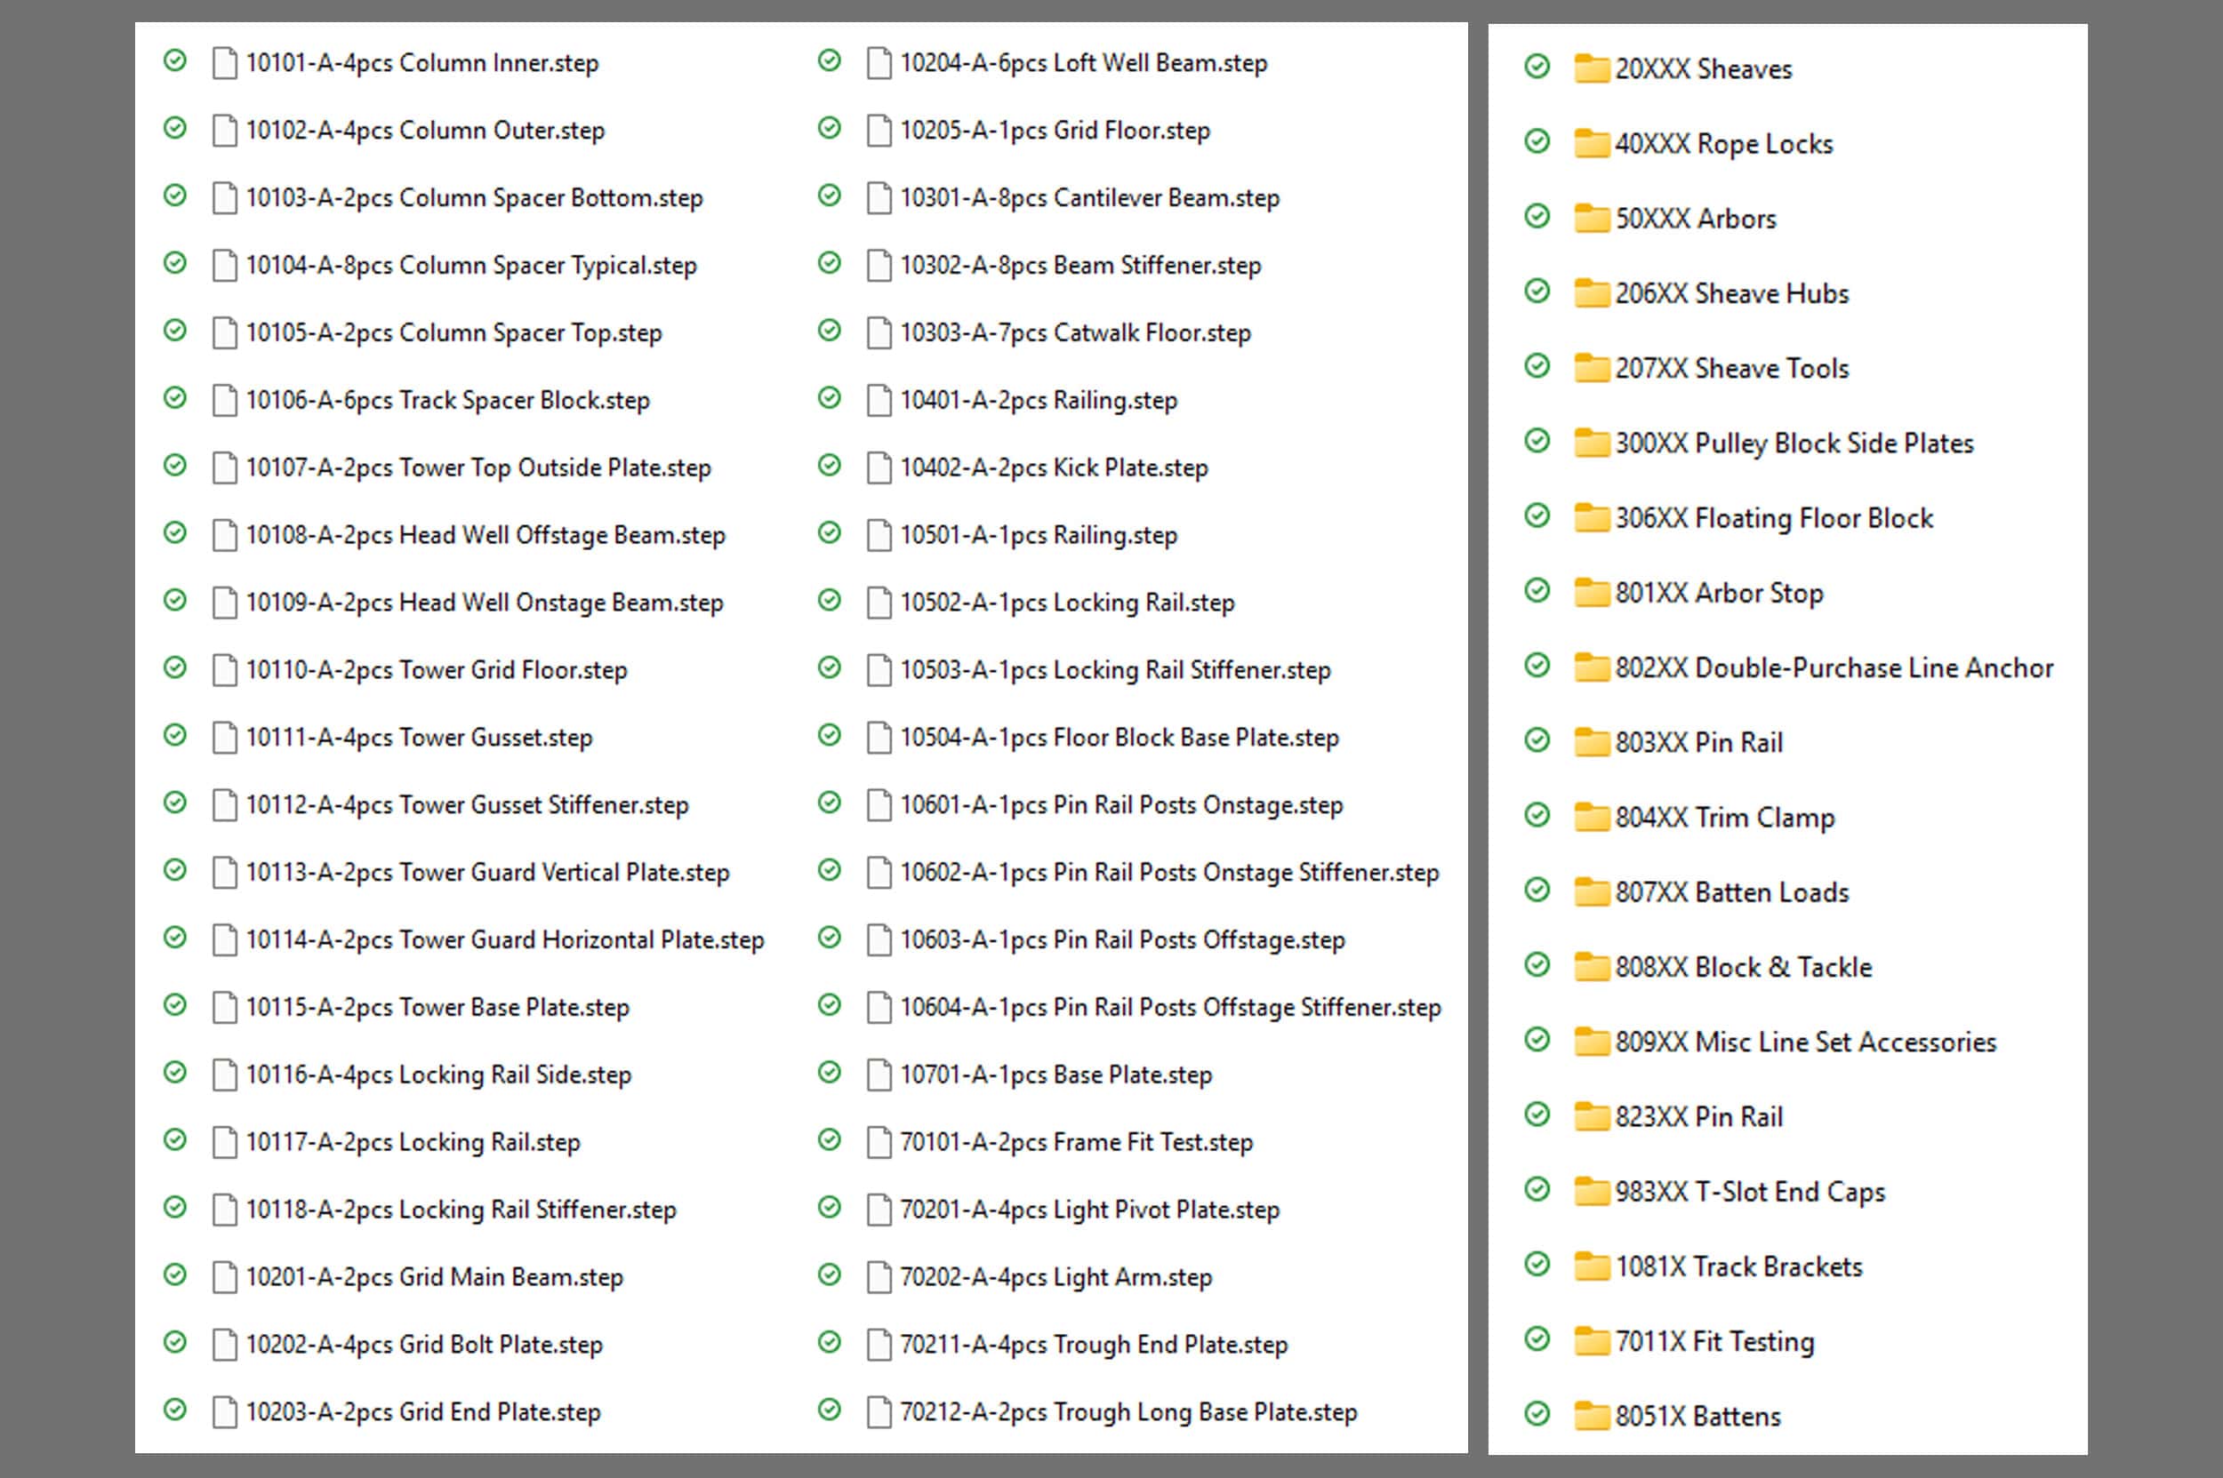The height and width of the screenshot is (1478, 2223).
Task: Click the 804XX Trim Clamp folder icon
Action: pos(1591,816)
